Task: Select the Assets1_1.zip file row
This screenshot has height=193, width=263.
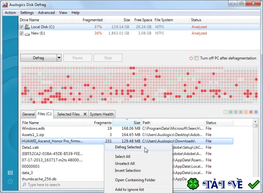Action: (x=127, y=135)
